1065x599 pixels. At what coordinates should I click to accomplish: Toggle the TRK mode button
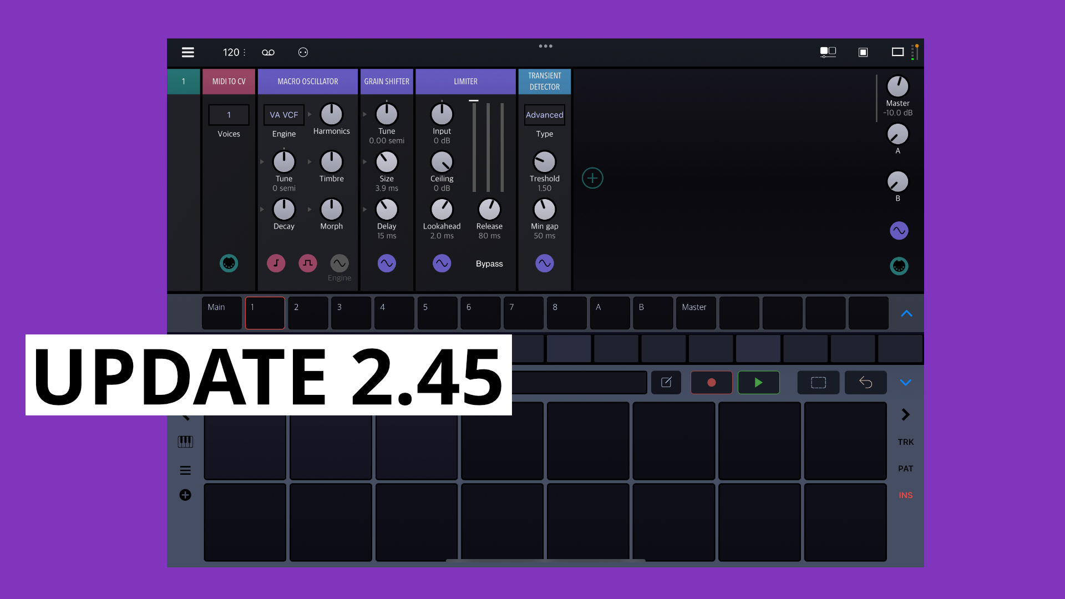coord(905,442)
